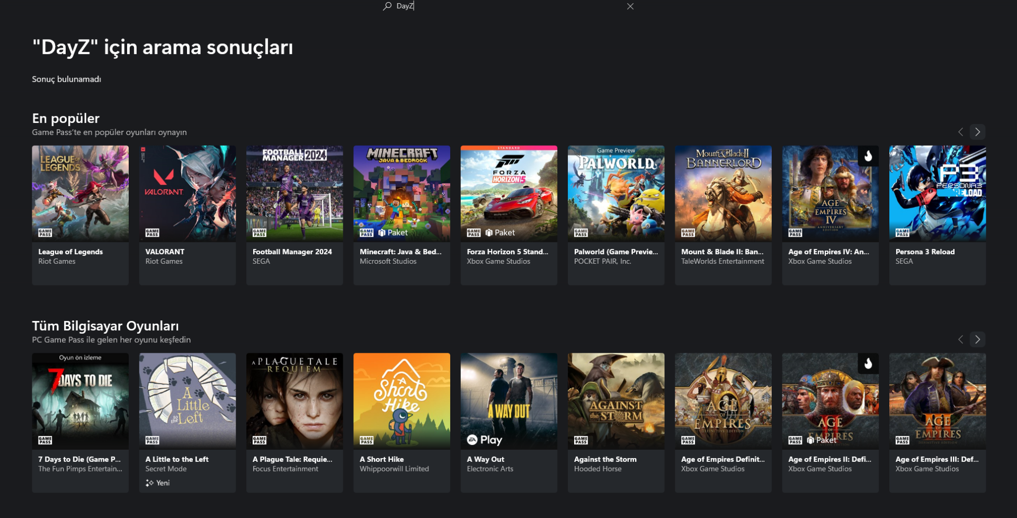
Task: Click Paket bundle icon on Age of Empires II
Action: click(810, 440)
